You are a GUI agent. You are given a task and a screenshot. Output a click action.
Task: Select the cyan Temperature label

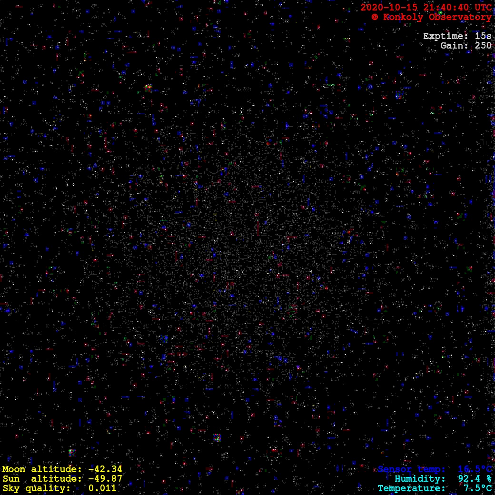pos(412,488)
